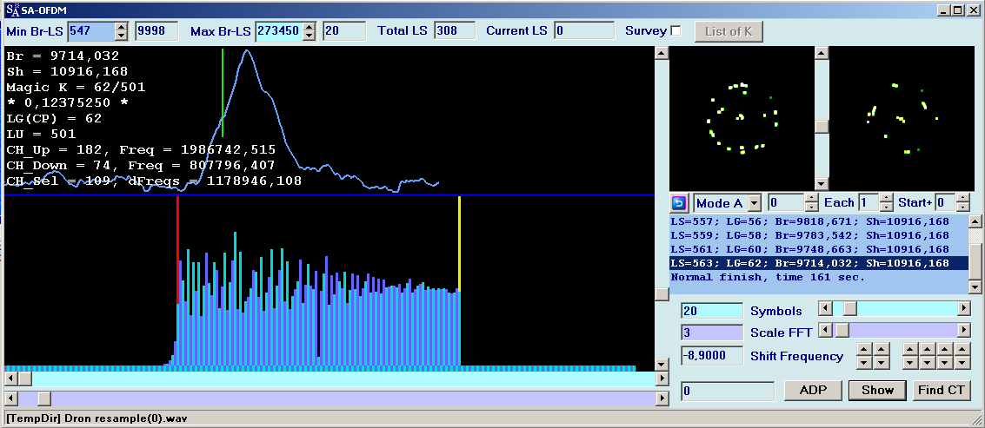
Task: Decrease Max Br-LS with the spinner down arrow
Action: tap(309, 36)
